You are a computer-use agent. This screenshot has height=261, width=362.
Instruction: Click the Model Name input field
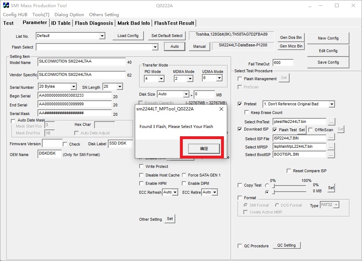point(81,62)
